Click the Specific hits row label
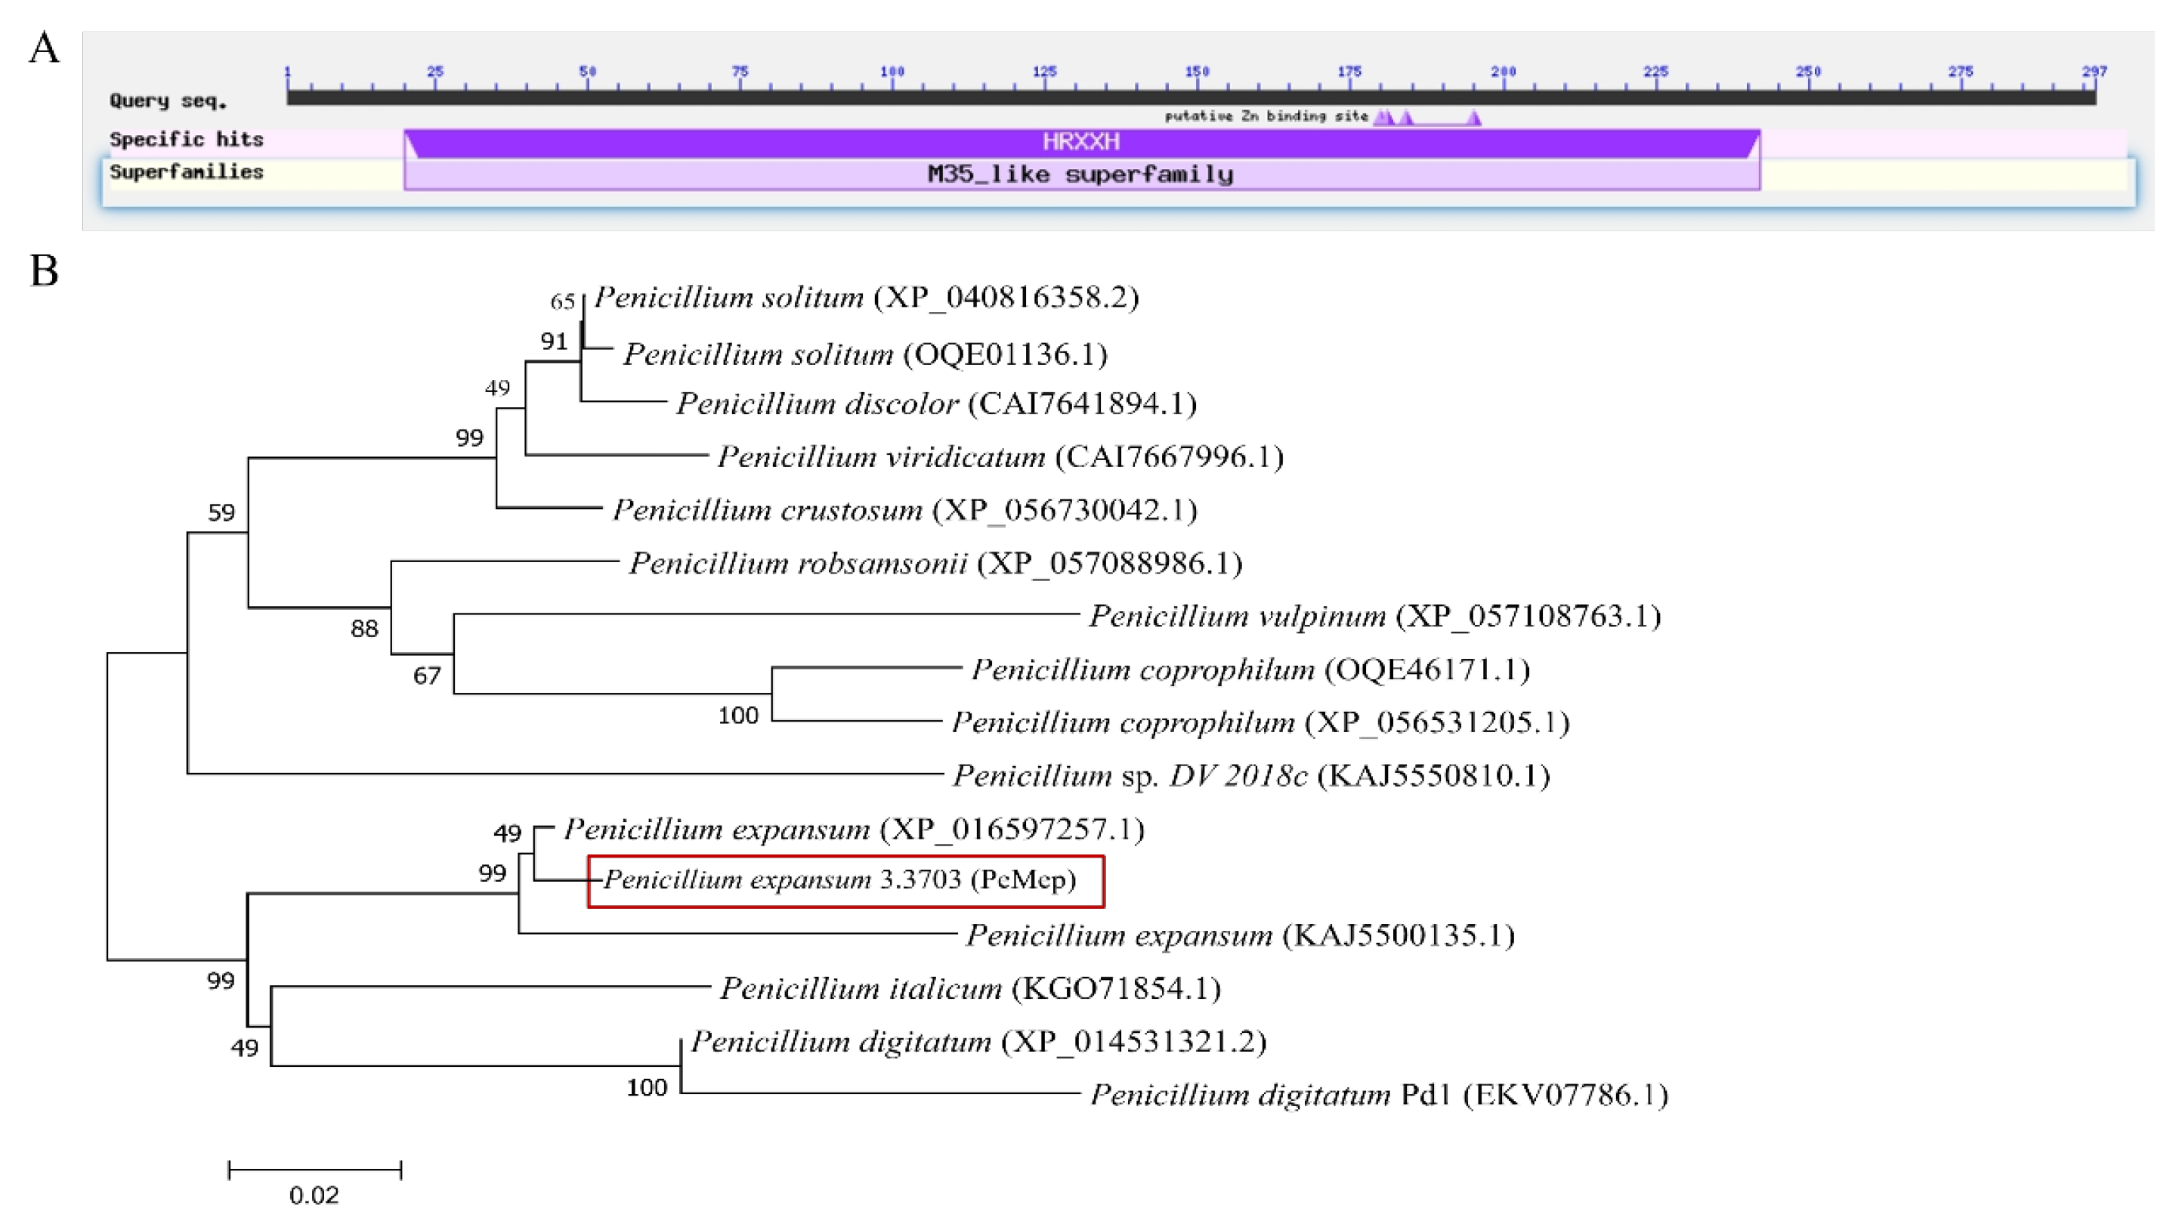 186,139
